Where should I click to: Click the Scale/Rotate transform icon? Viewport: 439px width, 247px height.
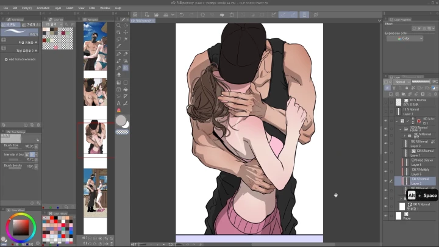232,15
